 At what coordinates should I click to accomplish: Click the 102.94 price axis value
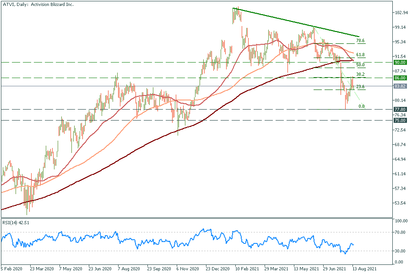(401, 13)
